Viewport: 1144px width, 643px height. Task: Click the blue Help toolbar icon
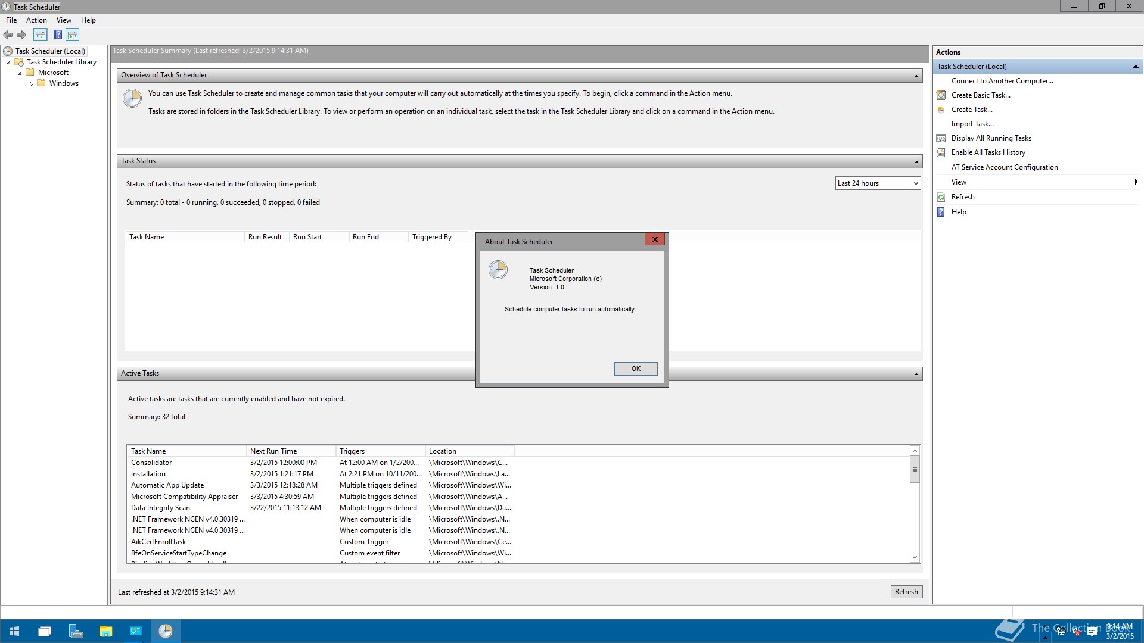coord(58,35)
